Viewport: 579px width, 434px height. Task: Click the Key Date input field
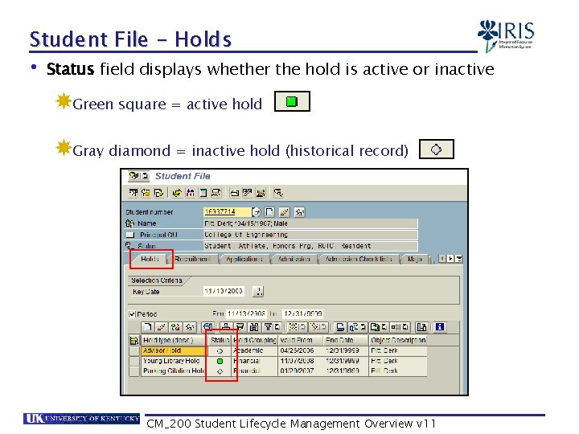pos(224,291)
